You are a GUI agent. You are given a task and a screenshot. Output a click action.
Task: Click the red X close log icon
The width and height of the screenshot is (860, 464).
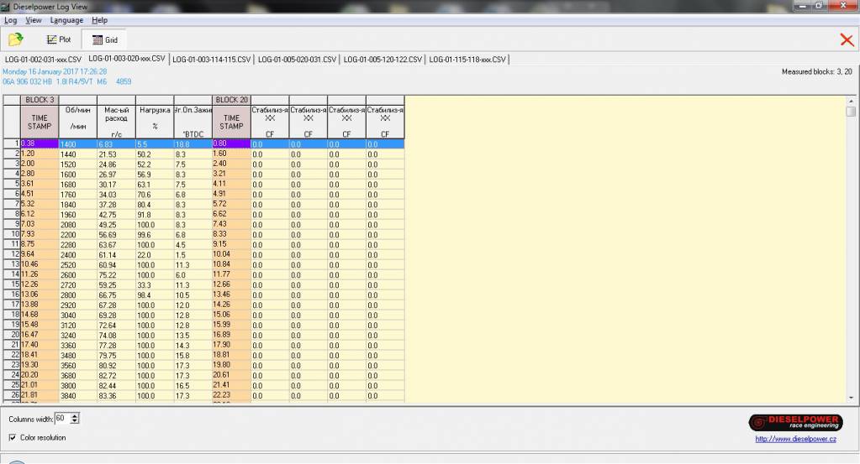(x=847, y=39)
